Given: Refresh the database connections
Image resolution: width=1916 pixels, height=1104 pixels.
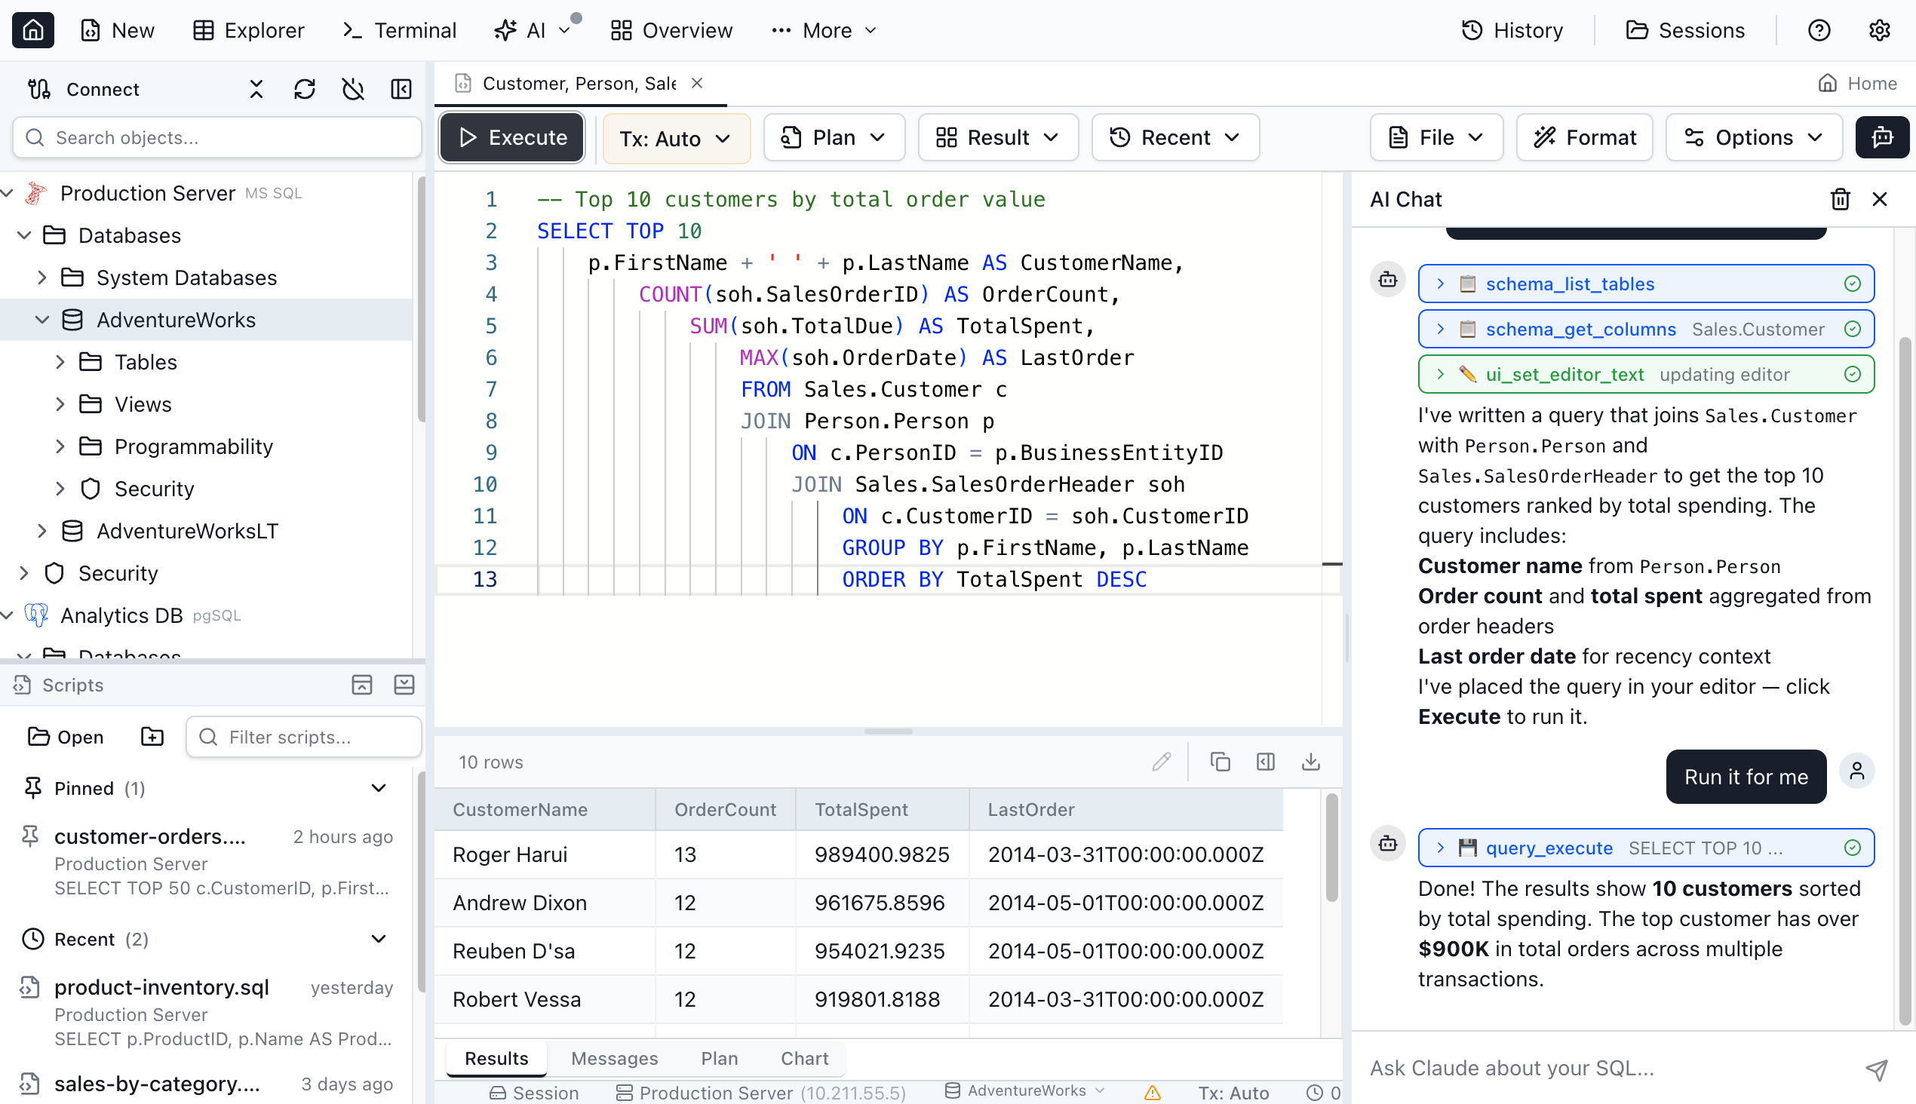Looking at the screenshot, I should (305, 89).
